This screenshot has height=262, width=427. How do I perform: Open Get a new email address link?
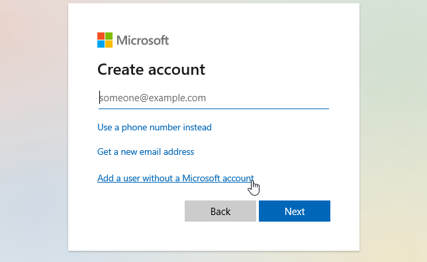(146, 152)
